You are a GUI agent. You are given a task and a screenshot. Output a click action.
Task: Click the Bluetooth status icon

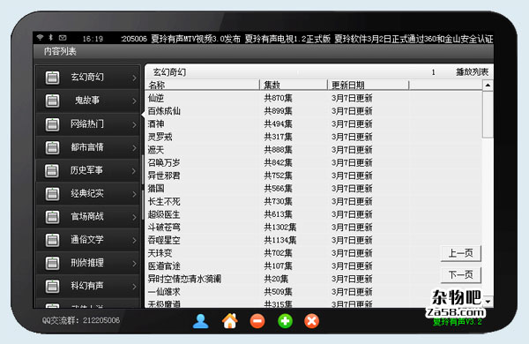[x=51, y=37]
